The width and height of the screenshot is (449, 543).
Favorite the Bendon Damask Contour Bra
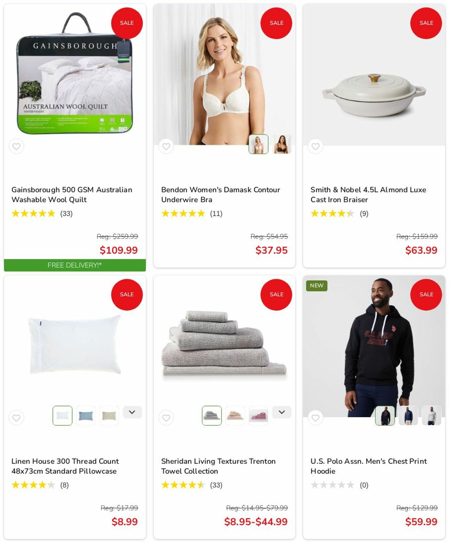[x=166, y=146]
